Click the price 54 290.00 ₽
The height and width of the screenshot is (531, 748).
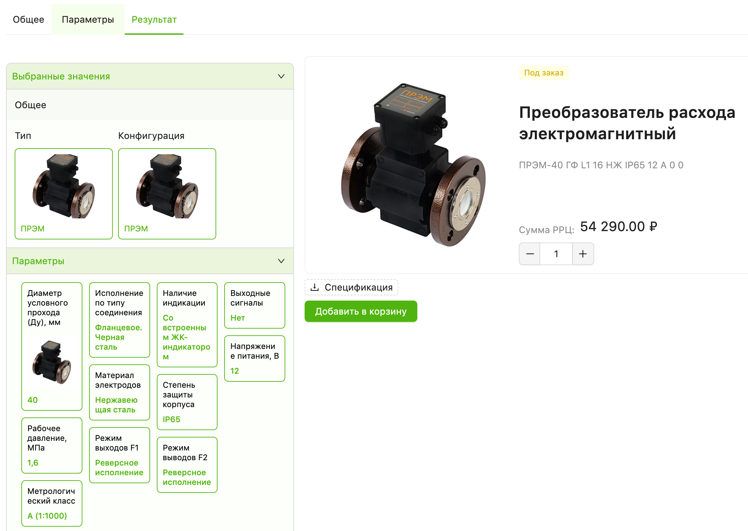pyautogui.click(x=619, y=227)
